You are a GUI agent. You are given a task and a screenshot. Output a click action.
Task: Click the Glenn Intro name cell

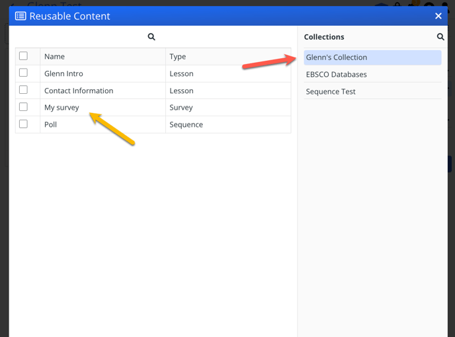(103, 73)
